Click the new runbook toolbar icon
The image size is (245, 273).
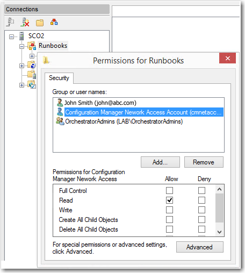pyautogui.click(x=54, y=22)
